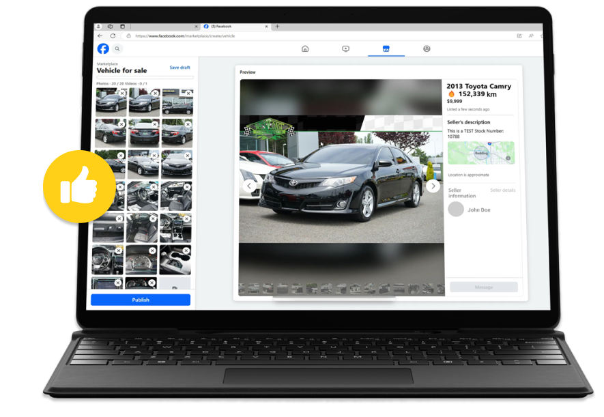Open Seller details
The width and height of the screenshot is (604, 417).
[502, 190]
